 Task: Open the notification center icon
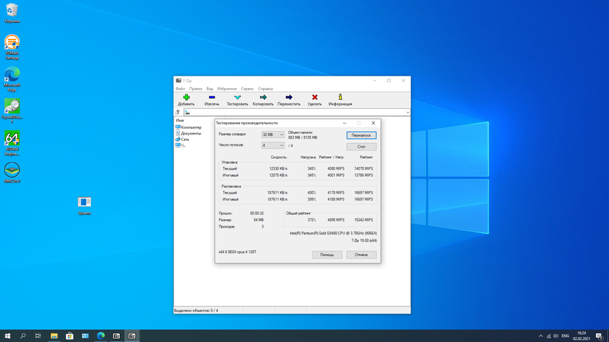click(x=600, y=336)
